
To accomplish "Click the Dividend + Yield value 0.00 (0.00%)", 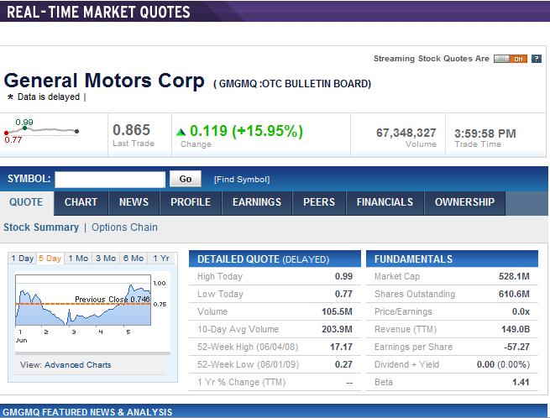I will [503, 364].
